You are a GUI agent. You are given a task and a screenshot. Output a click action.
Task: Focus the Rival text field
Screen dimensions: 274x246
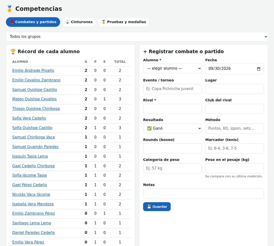[172, 109]
